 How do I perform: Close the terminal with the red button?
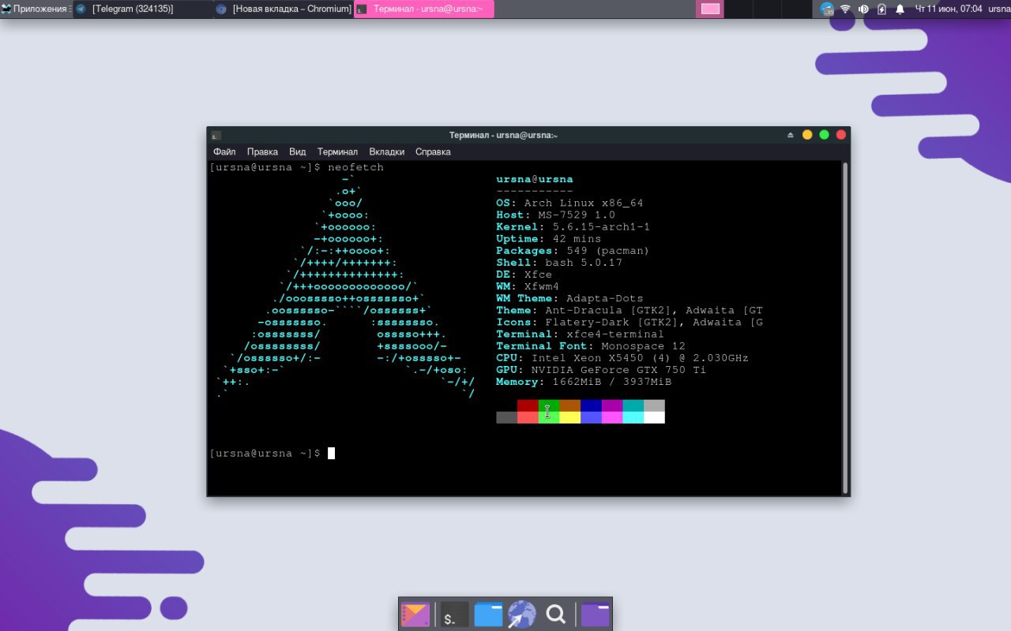(x=840, y=135)
